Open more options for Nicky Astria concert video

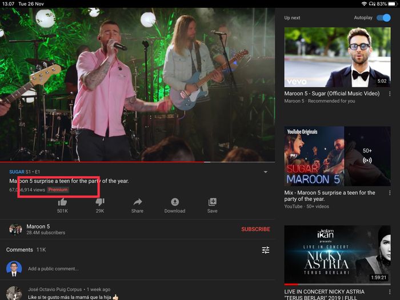(x=390, y=292)
